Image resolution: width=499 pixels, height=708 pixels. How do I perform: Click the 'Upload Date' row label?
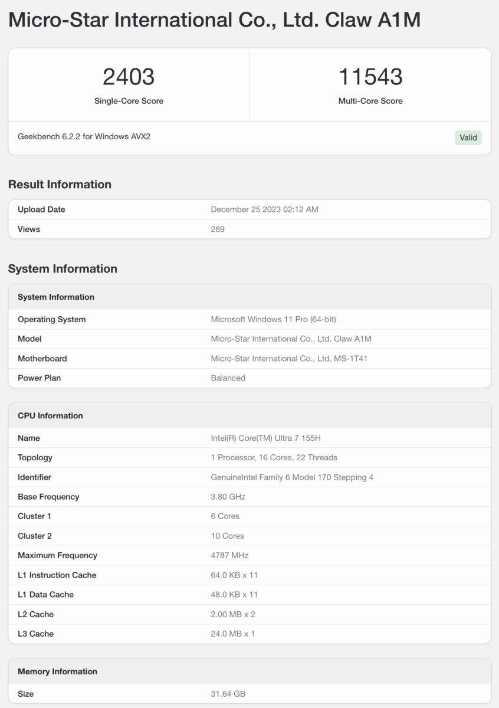pyautogui.click(x=41, y=209)
